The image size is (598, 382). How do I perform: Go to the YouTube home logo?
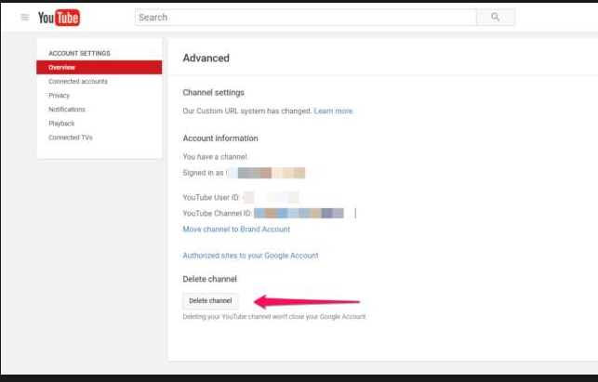(59, 18)
